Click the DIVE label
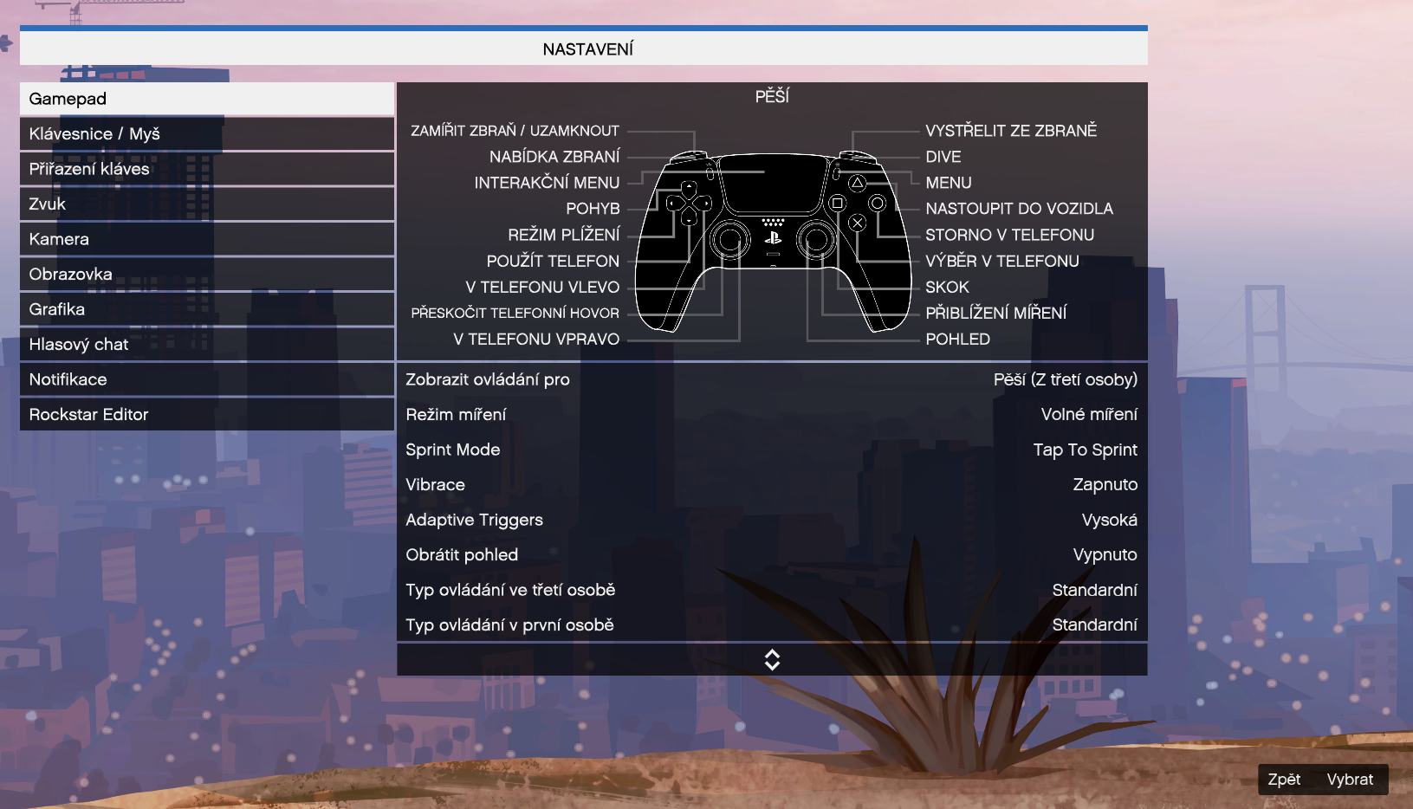Image resolution: width=1413 pixels, height=809 pixels. 943,157
